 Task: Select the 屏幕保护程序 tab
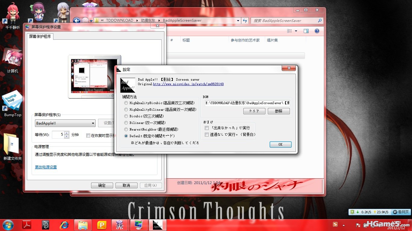click(x=40, y=37)
